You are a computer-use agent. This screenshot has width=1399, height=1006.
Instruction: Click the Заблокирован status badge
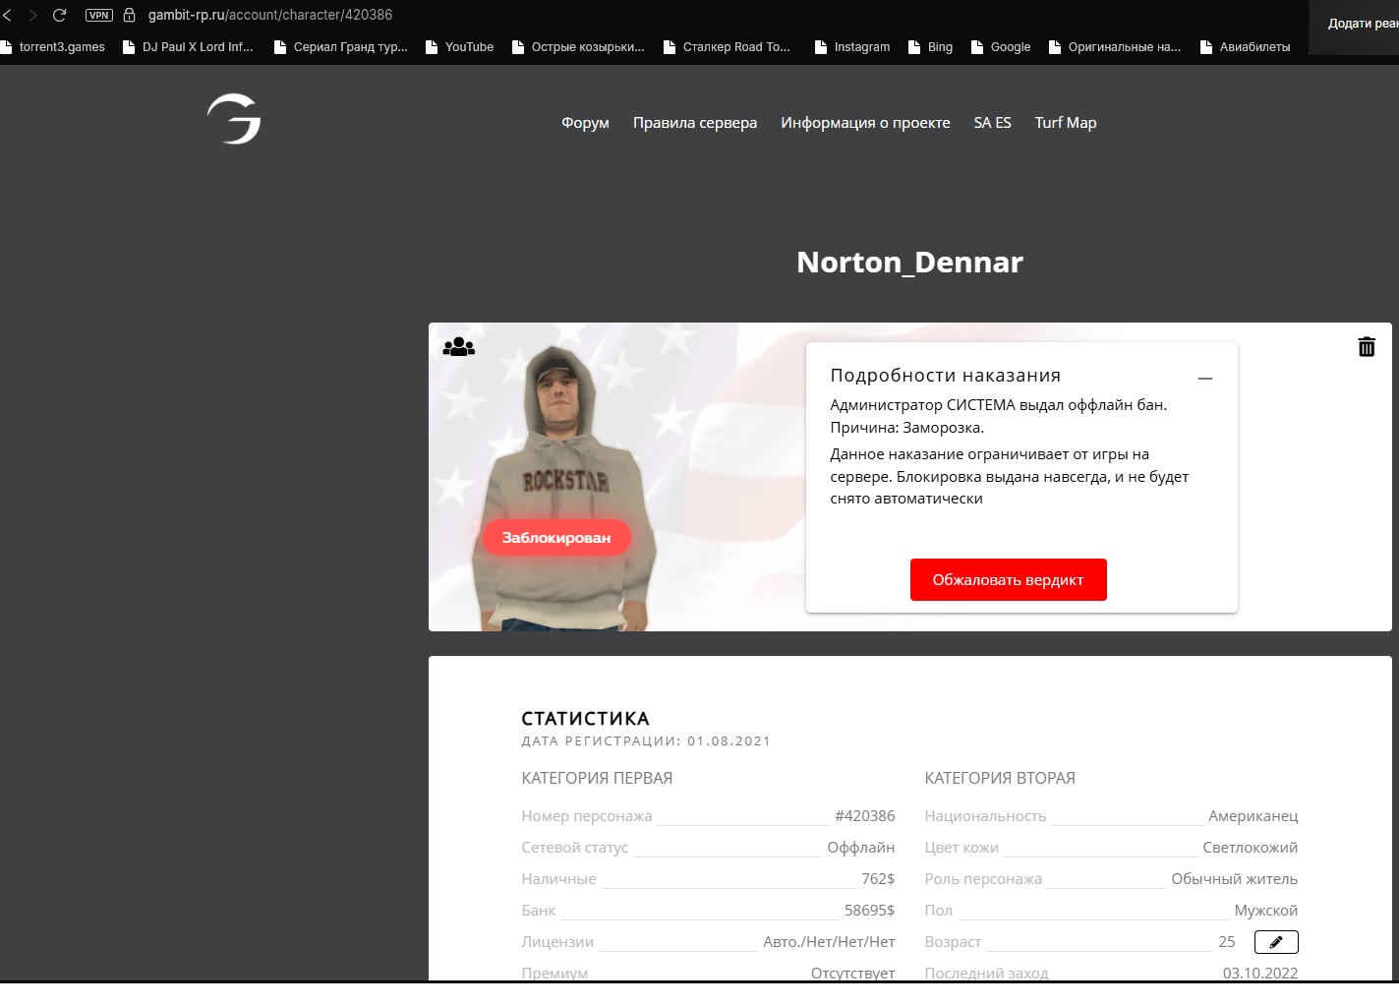click(x=556, y=538)
